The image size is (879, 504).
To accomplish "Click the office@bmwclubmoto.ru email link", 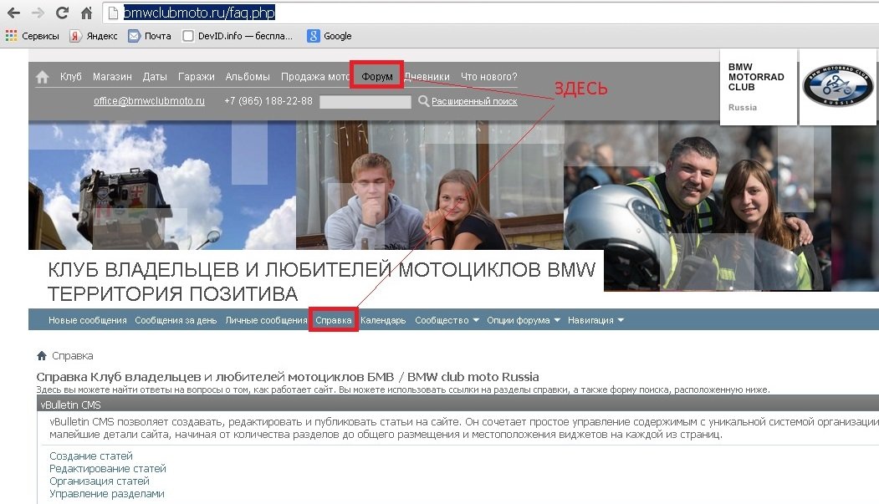I will pyautogui.click(x=149, y=101).
